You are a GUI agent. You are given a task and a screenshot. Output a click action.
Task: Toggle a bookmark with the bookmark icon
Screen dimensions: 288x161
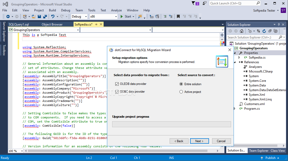coord(178,17)
